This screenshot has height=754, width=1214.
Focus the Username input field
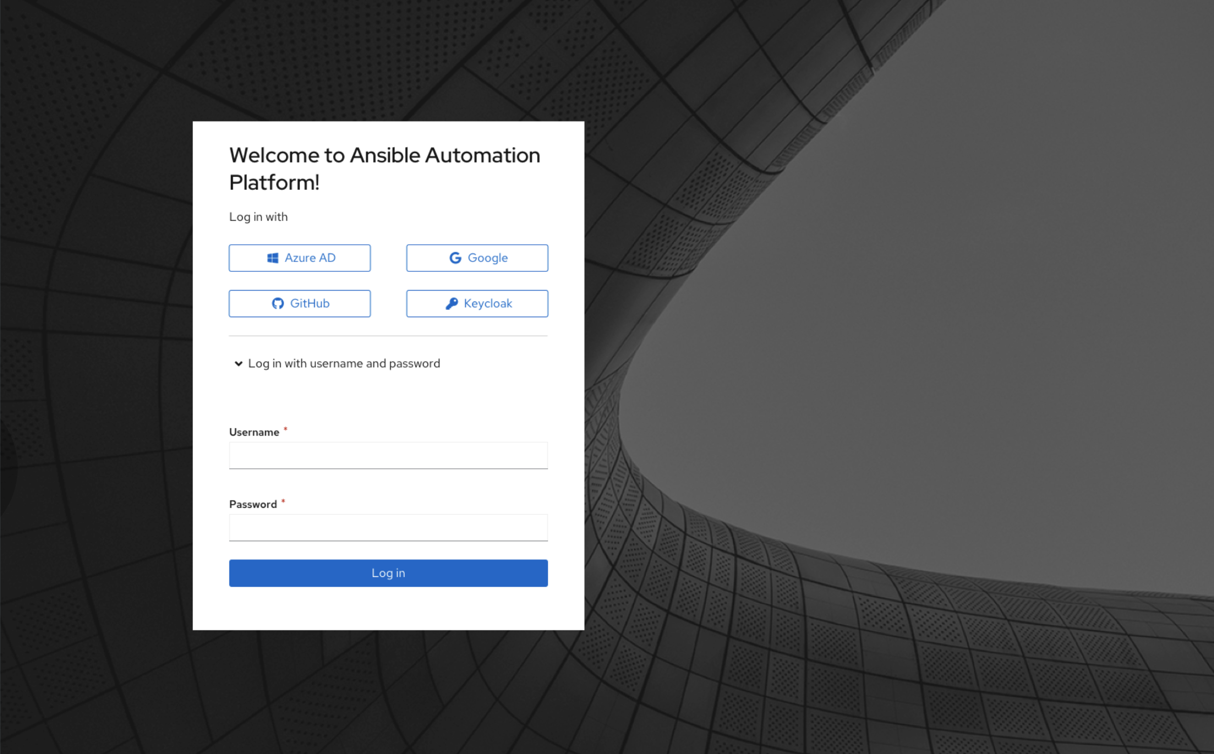click(388, 455)
